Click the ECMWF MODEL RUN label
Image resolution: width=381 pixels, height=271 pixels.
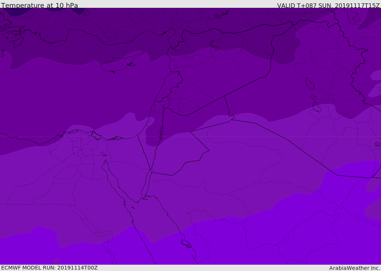point(49,268)
